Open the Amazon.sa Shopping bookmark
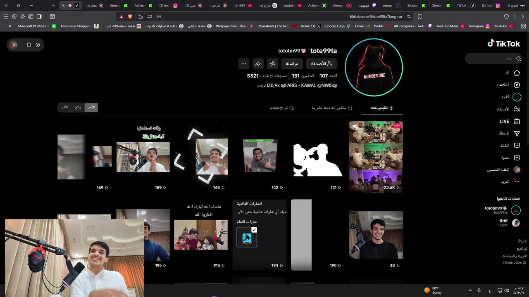 coord(79,26)
